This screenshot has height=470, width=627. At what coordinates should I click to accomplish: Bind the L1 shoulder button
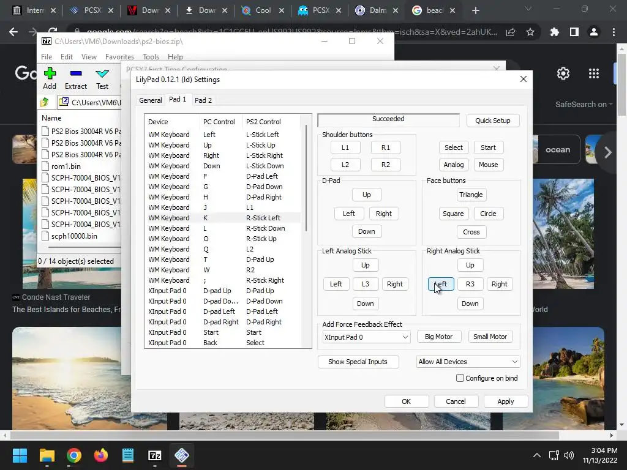[345, 147]
